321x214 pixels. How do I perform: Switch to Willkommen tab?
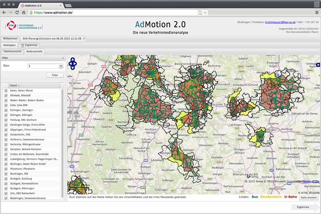click(x=10, y=39)
